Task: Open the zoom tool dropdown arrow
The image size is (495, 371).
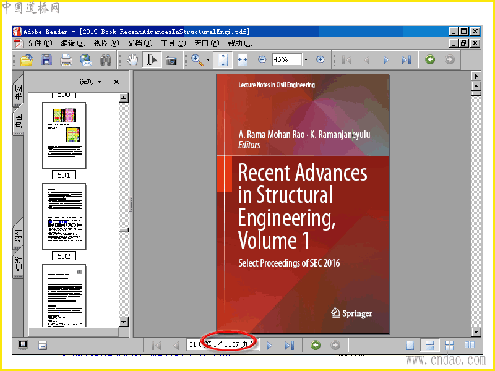Action: point(209,60)
